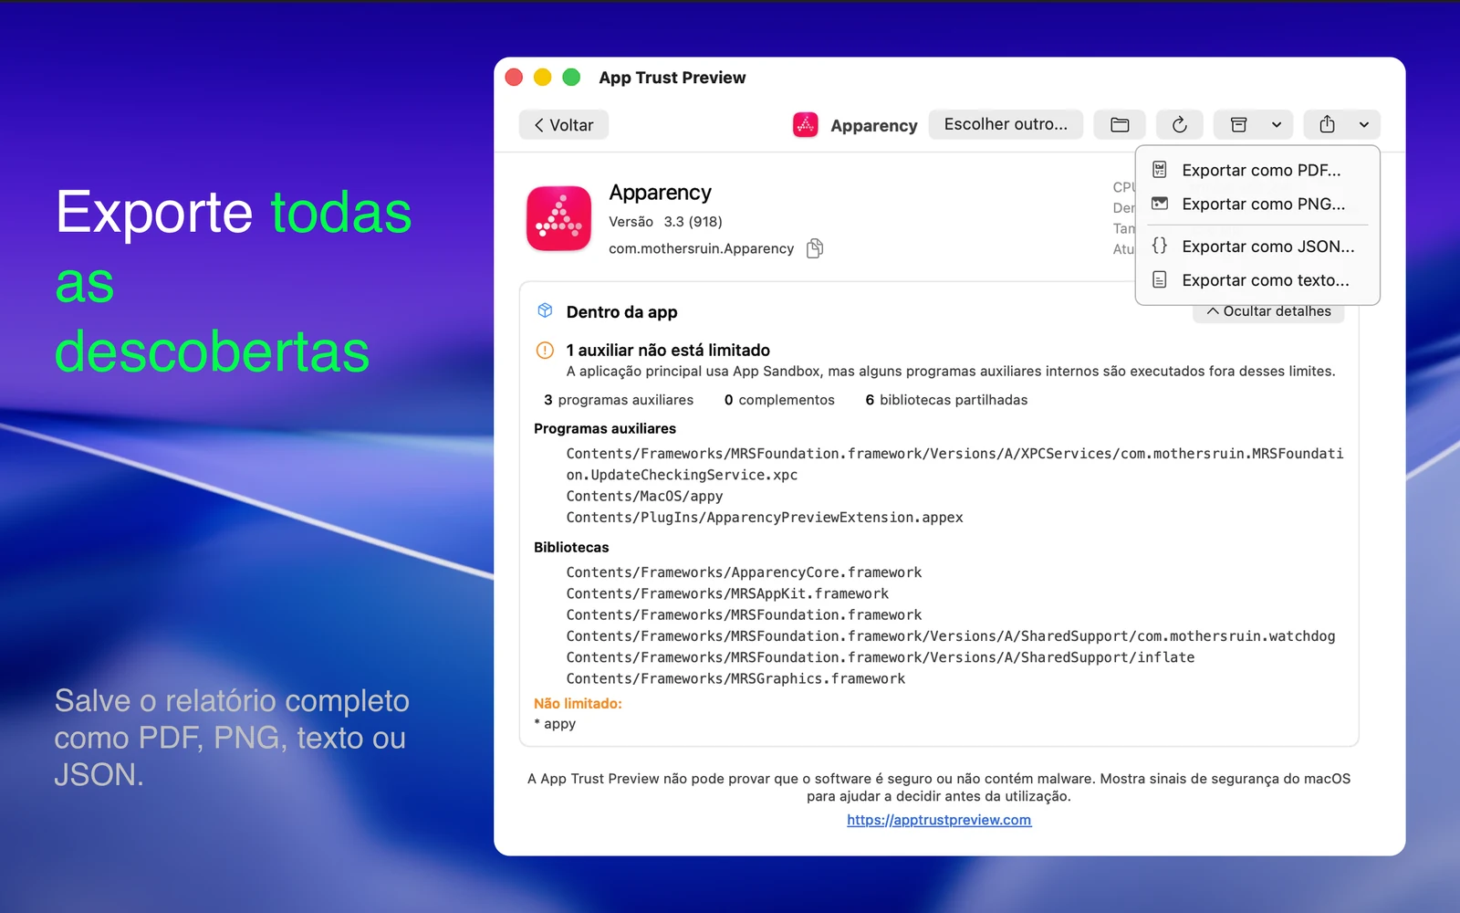This screenshot has height=913, width=1460.
Task: Click '1 auxiliar não está limitado' text
Action: (668, 351)
